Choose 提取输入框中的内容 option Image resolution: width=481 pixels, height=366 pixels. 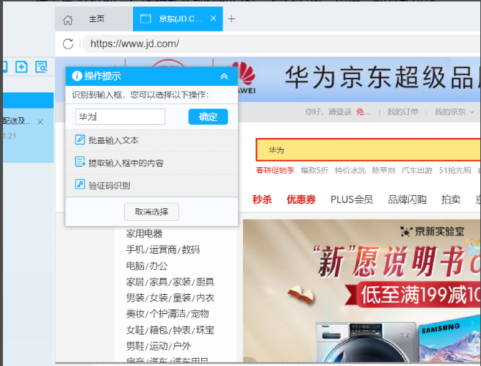(152, 163)
